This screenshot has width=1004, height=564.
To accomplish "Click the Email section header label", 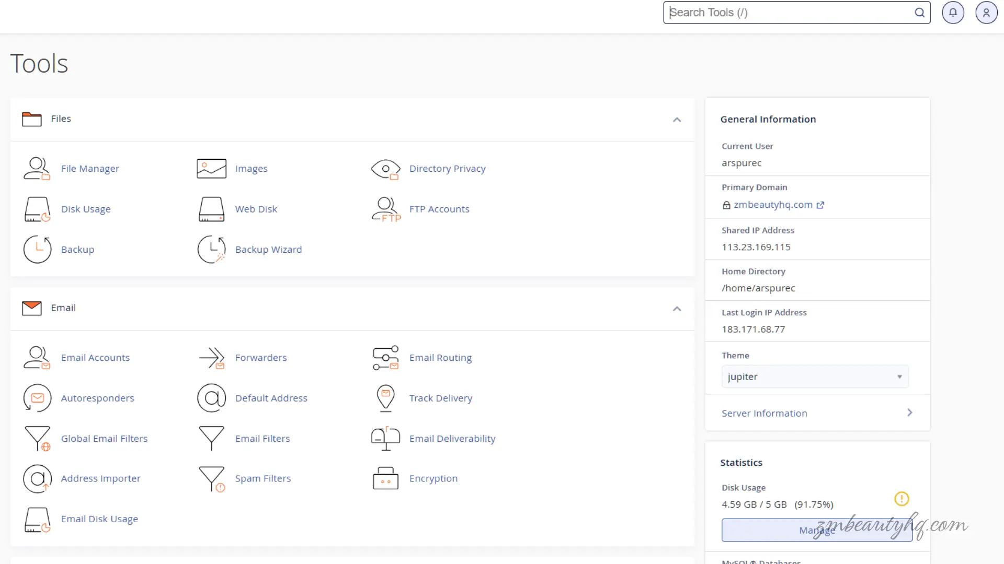I will point(63,308).
